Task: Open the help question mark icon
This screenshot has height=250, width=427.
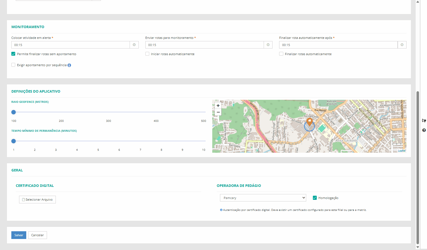Action: 424,130
